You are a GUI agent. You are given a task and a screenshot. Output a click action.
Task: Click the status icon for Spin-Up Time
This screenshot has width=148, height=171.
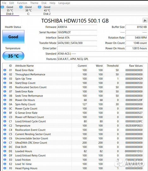(x=5, y=79)
